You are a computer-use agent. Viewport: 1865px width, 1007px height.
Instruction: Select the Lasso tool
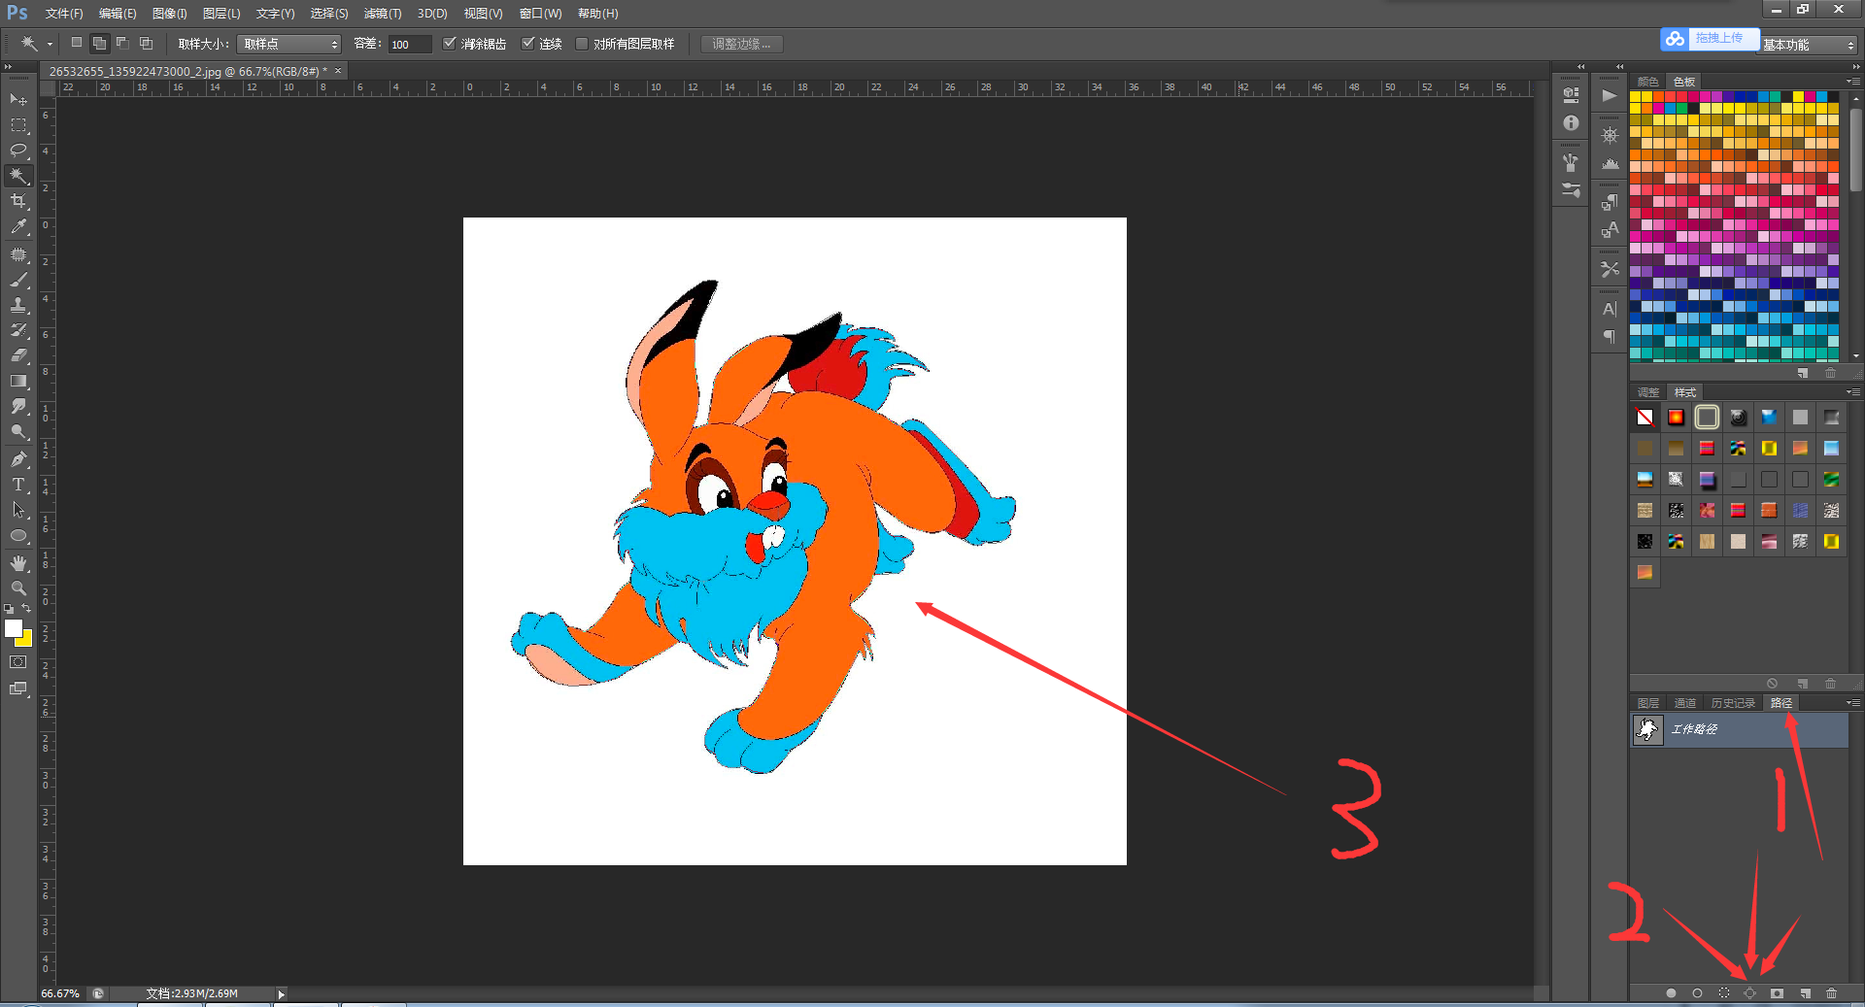click(18, 151)
